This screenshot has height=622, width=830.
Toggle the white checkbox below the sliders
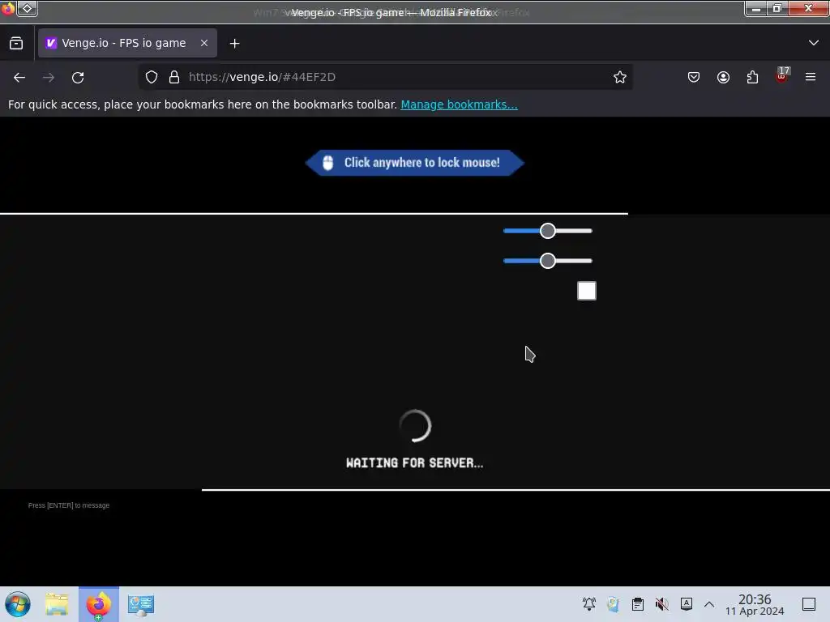587,291
